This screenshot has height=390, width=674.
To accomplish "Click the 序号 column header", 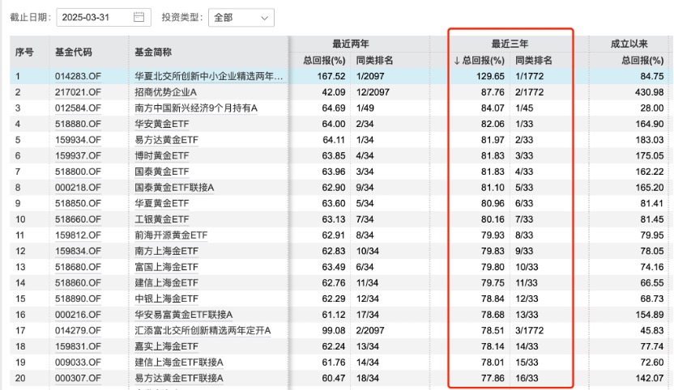I will click(x=24, y=52).
